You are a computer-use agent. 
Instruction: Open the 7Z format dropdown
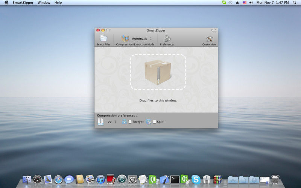(x=112, y=122)
